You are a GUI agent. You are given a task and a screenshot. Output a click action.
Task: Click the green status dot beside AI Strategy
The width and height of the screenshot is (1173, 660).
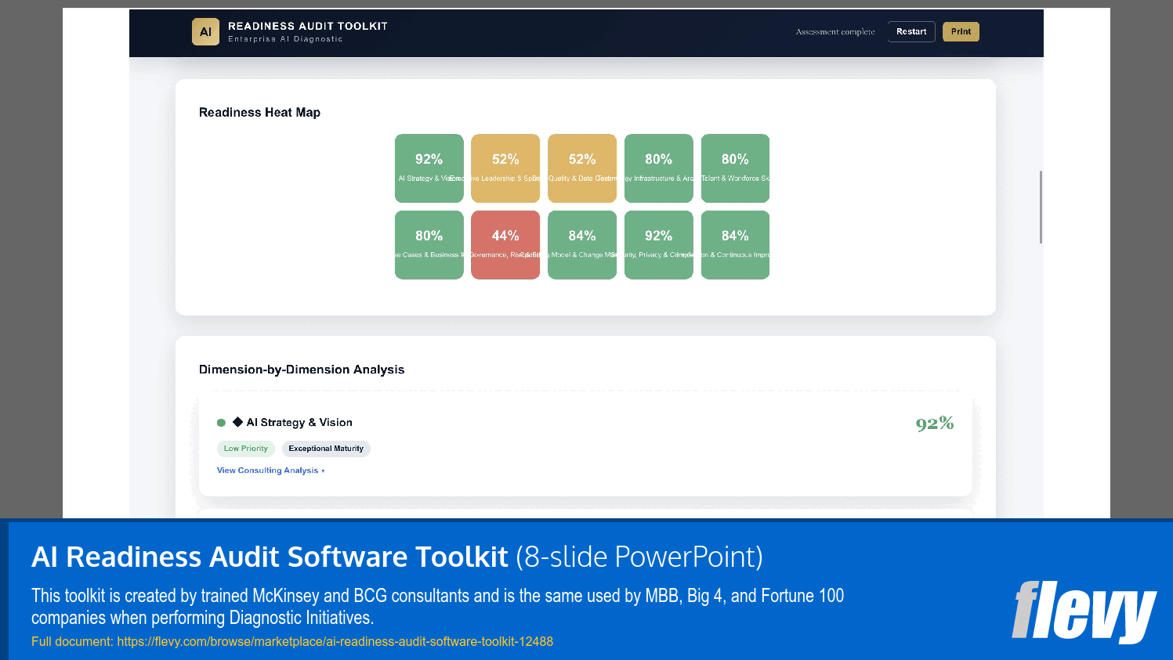click(x=221, y=423)
